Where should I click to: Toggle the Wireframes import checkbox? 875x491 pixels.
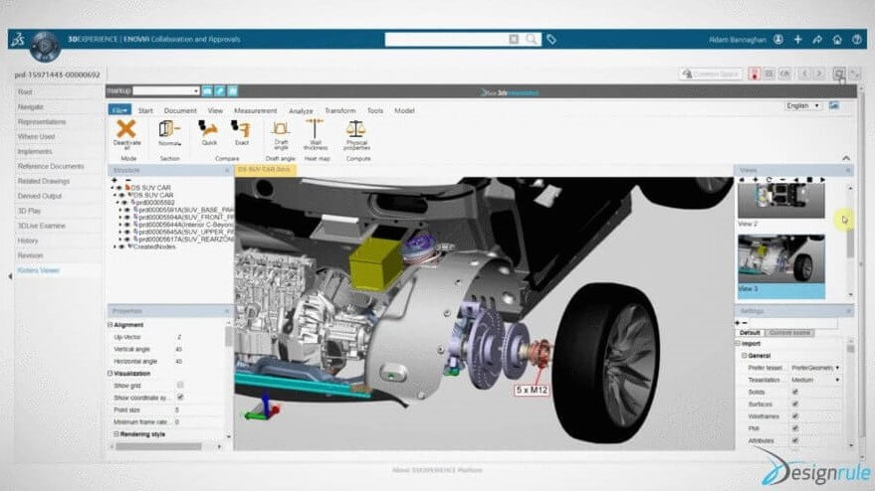tap(795, 416)
